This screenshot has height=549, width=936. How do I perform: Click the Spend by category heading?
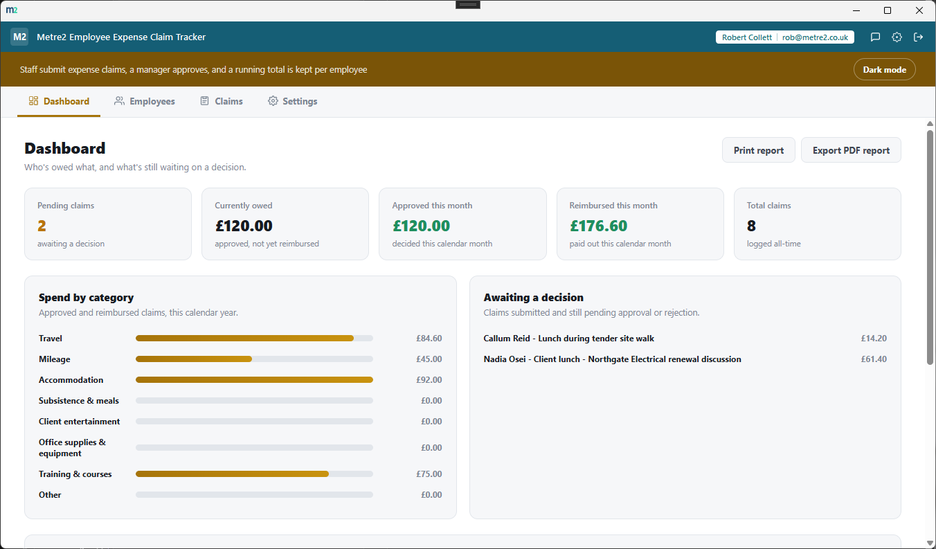click(x=87, y=298)
